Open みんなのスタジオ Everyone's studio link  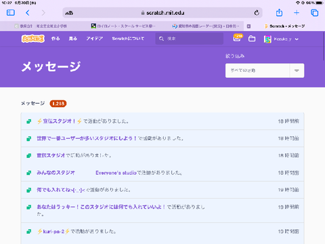(87, 173)
